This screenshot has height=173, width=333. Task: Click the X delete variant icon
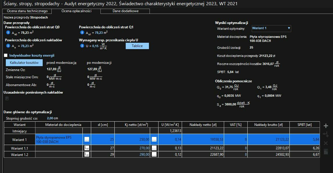tap(326, 143)
